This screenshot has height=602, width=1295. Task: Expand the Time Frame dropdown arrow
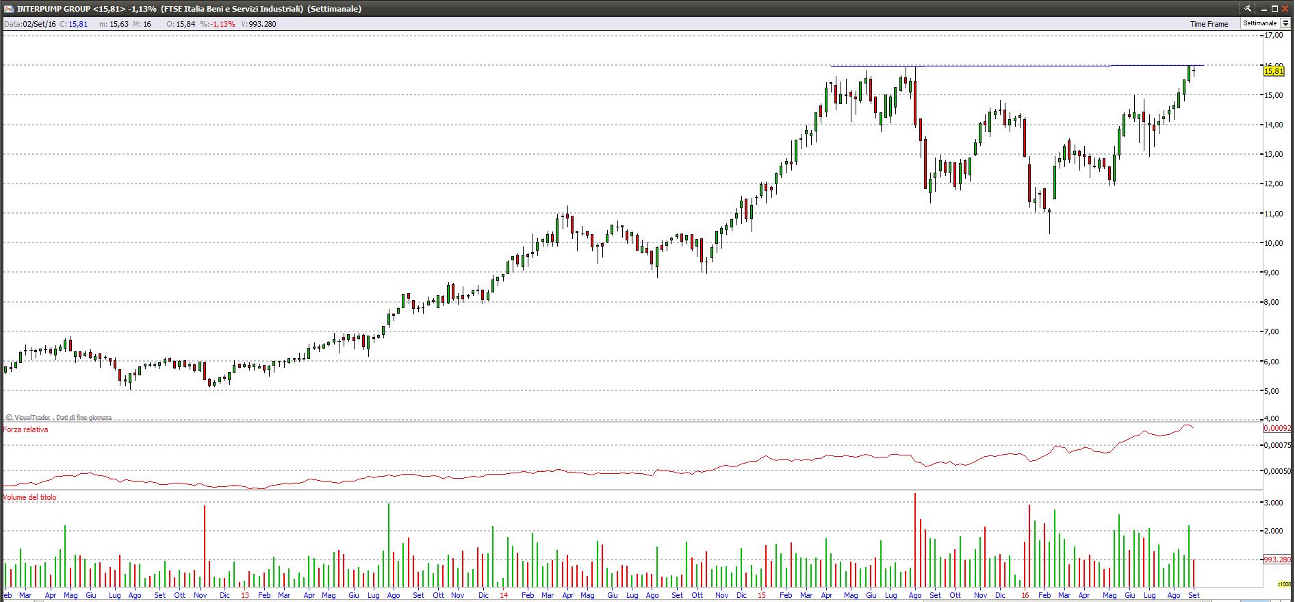click(1285, 24)
